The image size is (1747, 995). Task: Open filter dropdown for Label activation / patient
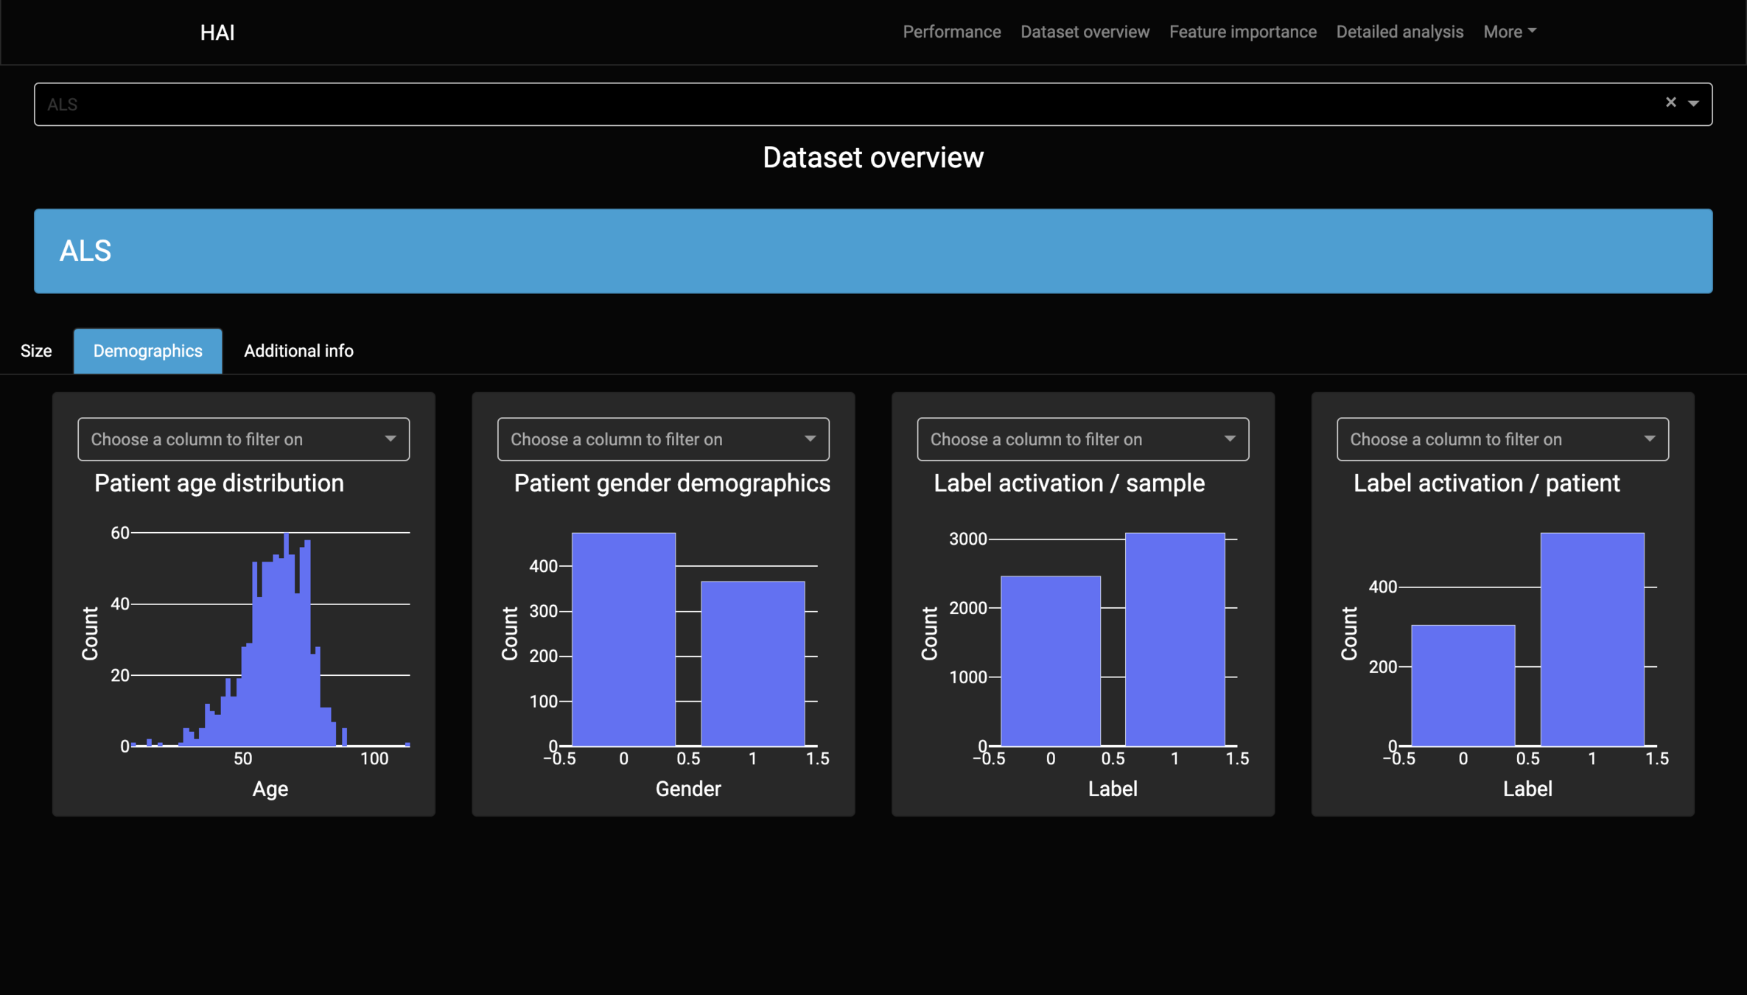coord(1502,439)
